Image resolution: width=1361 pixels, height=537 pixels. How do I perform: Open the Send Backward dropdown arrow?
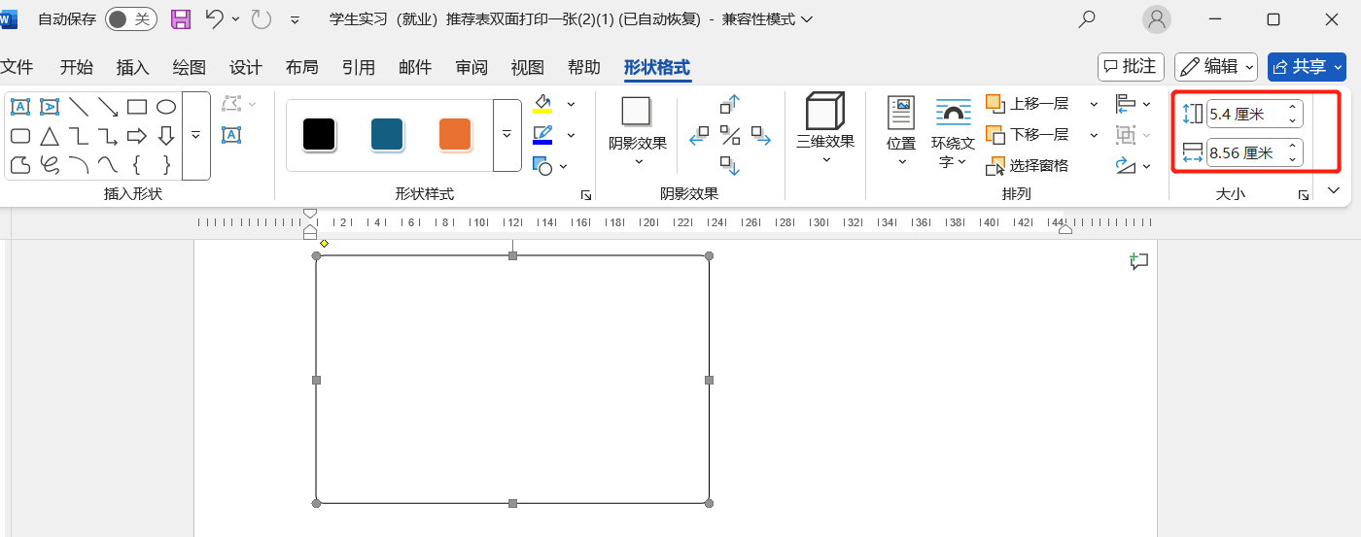tap(1094, 135)
